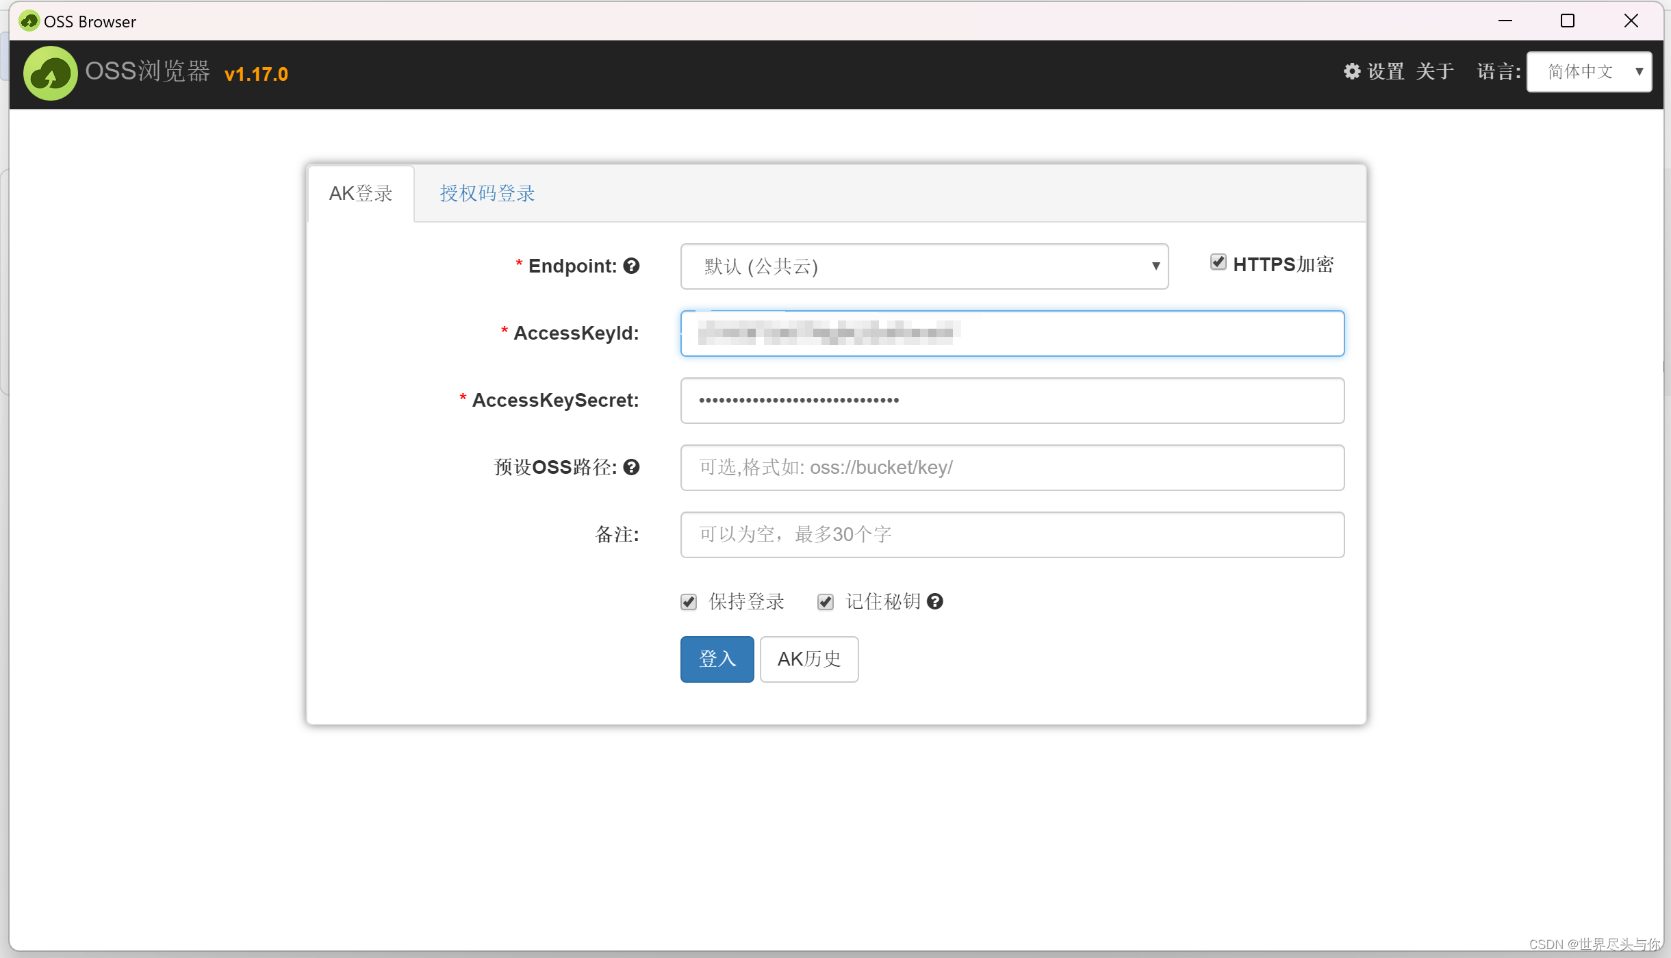Viewport: 1671px width, 958px height.
Task: Click the 关于 menu item in header
Action: [x=1433, y=71]
